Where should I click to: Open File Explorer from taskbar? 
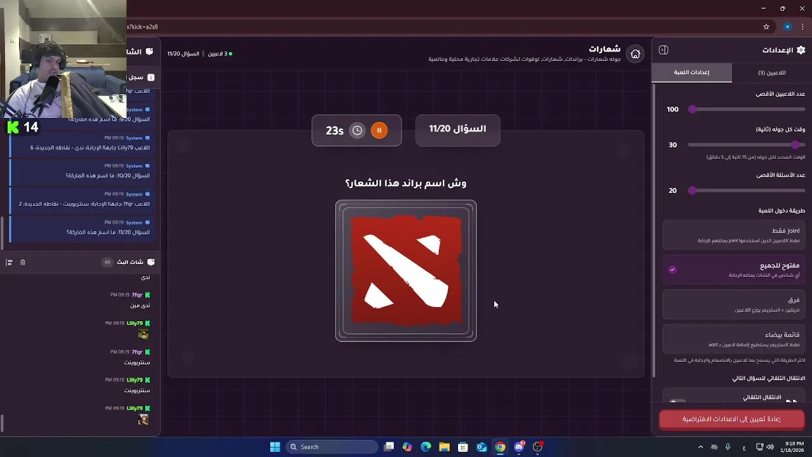(x=444, y=447)
